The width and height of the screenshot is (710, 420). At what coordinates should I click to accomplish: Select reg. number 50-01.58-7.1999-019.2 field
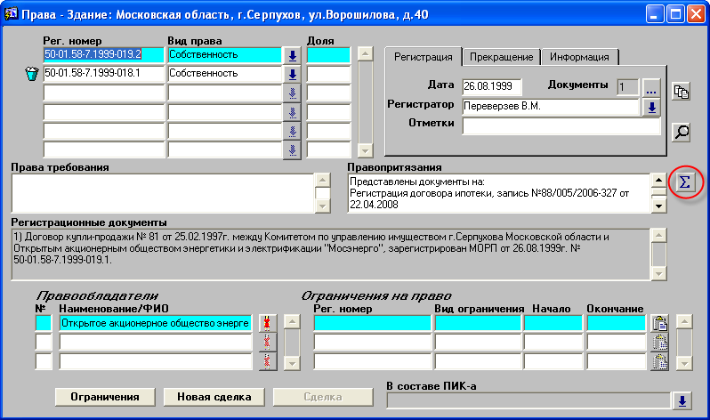[x=104, y=55]
